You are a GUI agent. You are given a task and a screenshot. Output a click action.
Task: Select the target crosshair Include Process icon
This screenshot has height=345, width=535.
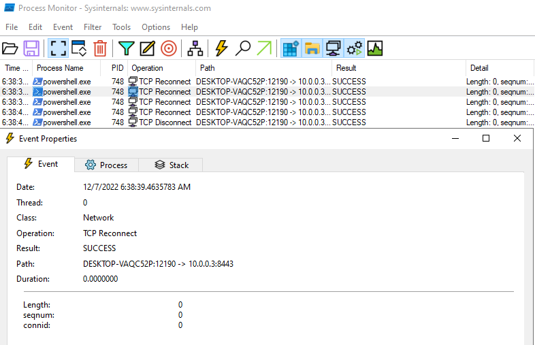(169, 48)
